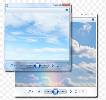This screenshot has width=106, height=100.
Task: Go to previous photo in back window
Action: [48, 92]
